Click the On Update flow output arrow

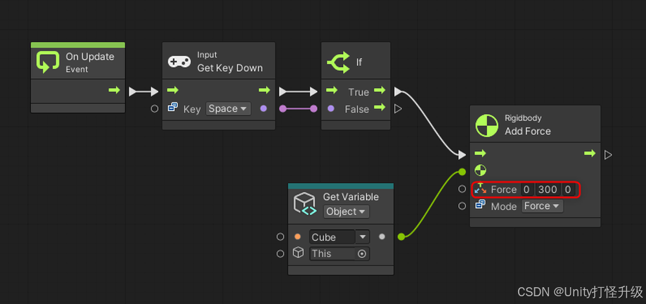click(114, 90)
